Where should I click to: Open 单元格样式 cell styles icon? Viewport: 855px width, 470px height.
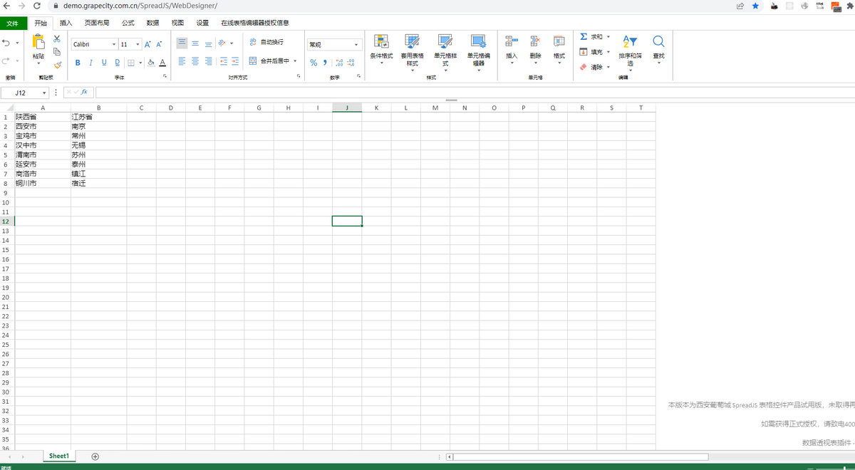point(445,41)
